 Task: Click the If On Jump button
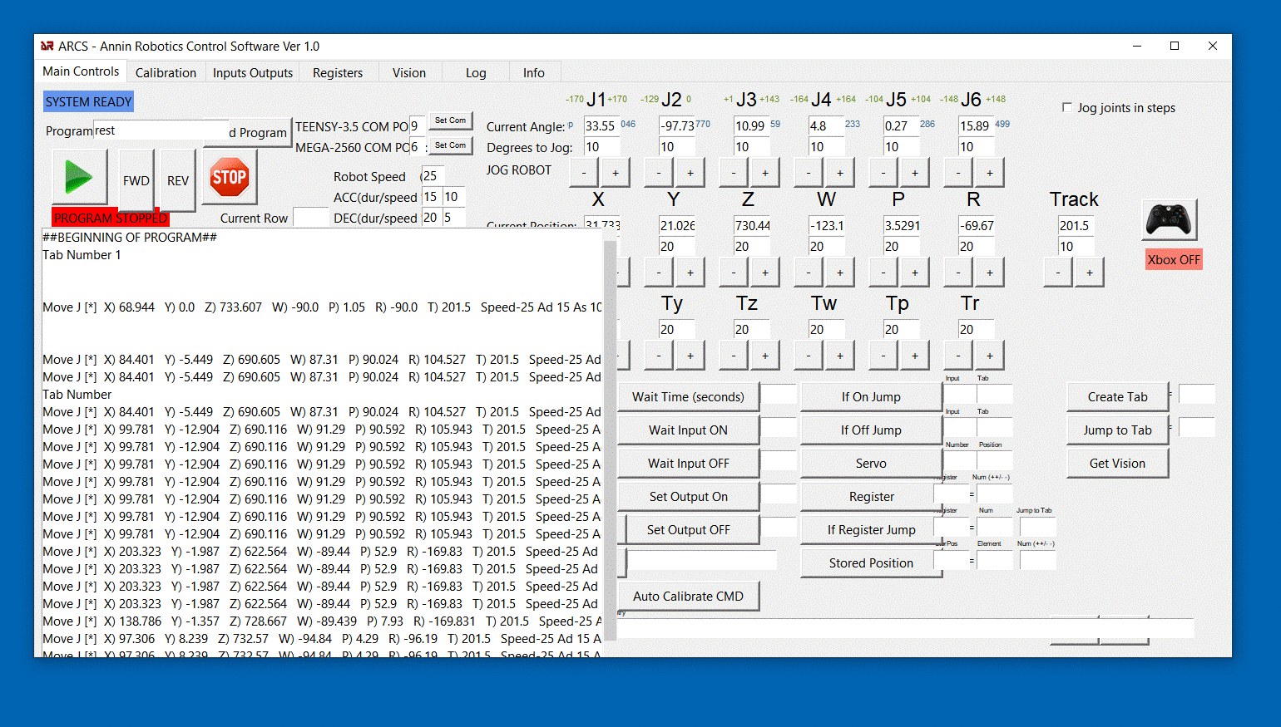click(871, 397)
